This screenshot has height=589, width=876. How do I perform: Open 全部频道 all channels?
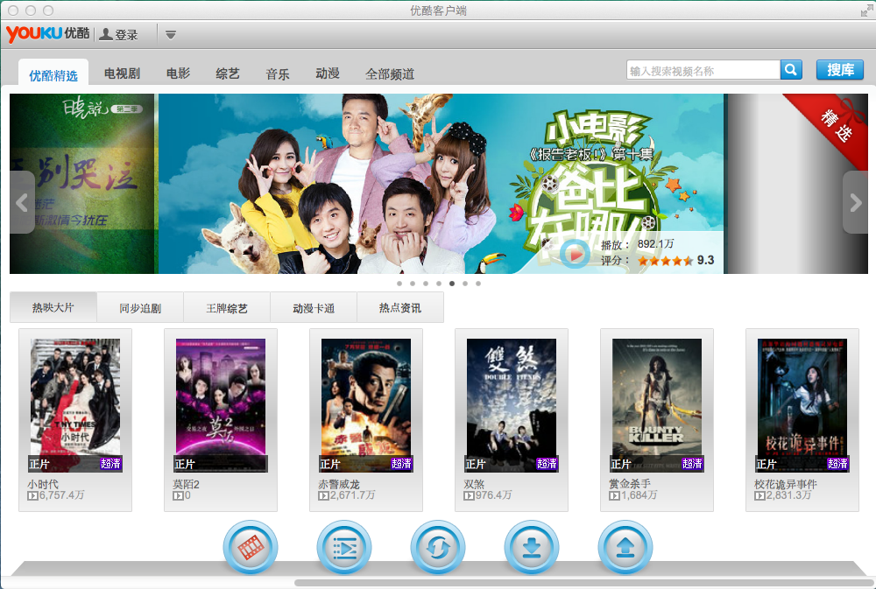pos(390,74)
